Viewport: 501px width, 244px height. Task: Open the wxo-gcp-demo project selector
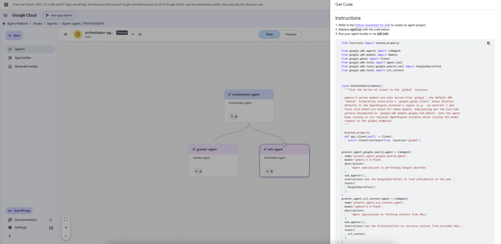[59, 15]
